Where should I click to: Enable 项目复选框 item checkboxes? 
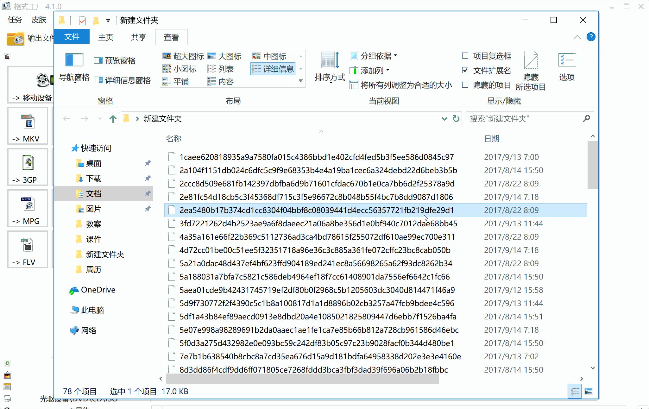point(465,56)
